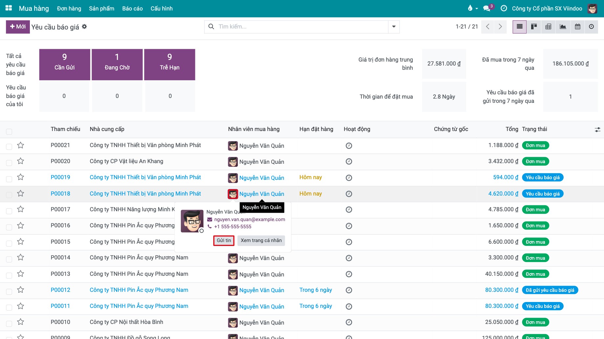Click the activity clock for P00021
The image size is (604, 339).
(x=349, y=146)
